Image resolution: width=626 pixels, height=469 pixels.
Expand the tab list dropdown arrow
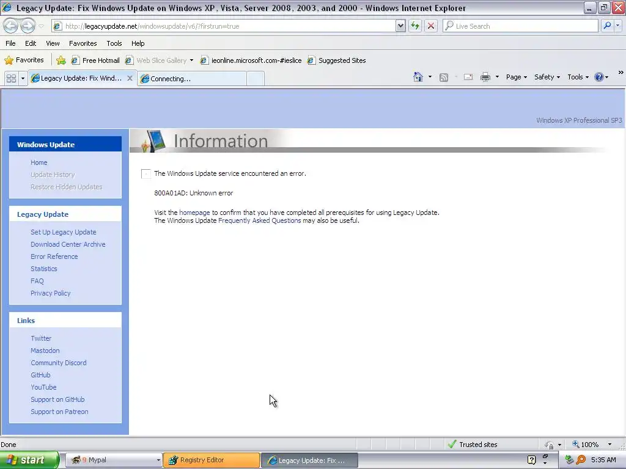coord(23,79)
